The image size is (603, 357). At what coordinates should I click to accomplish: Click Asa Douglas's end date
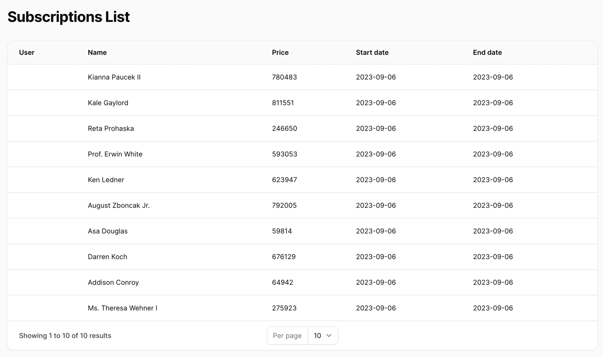493,231
